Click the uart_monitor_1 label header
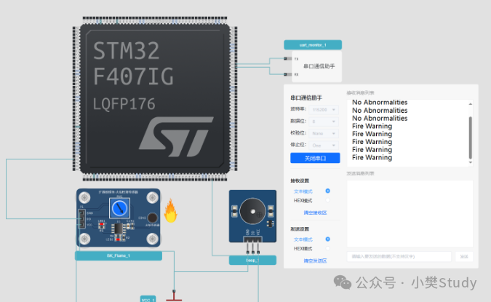Image resolution: width=491 pixels, height=302 pixels. [x=313, y=45]
